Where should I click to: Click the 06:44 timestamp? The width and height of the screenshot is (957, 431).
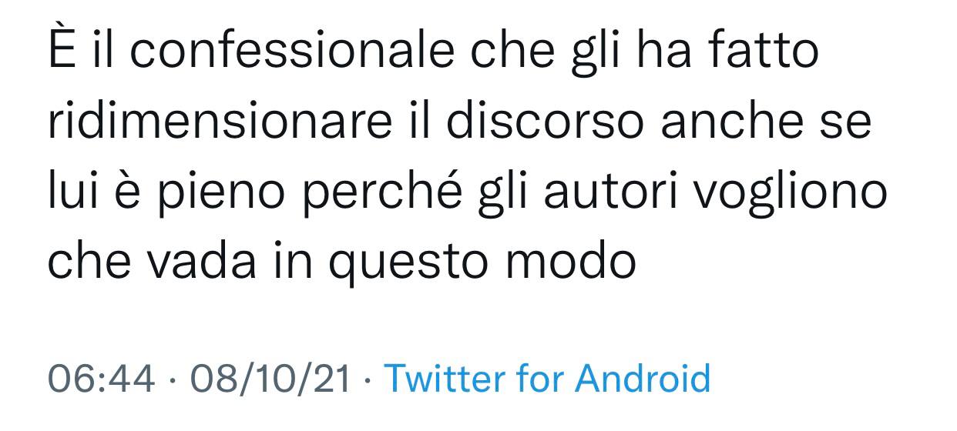pos(100,379)
